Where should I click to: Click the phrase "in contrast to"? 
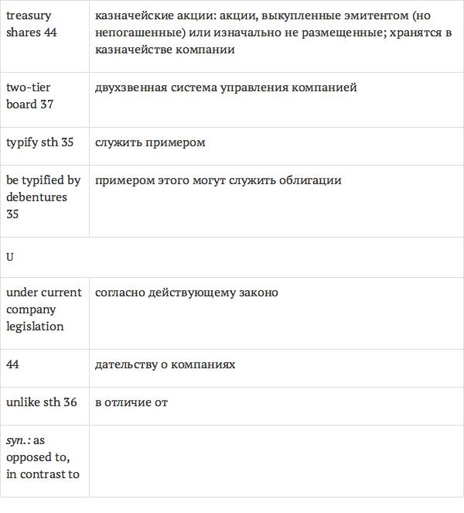pyautogui.click(x=43, y=474)
